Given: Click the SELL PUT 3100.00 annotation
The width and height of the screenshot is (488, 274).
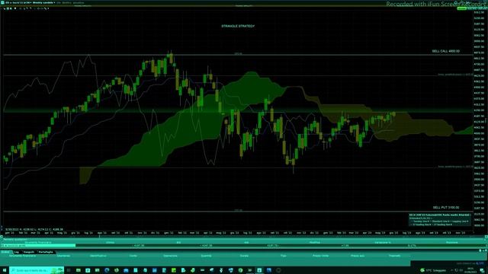Looking at the screenshot, I should [x=445, y=208].
